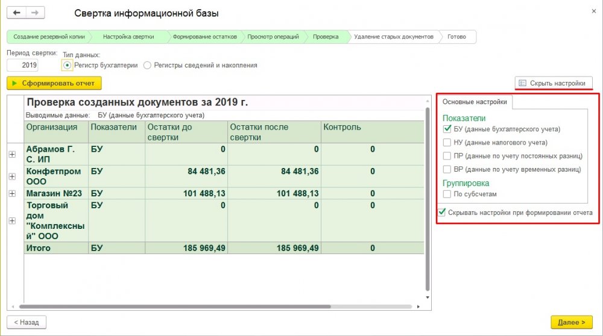Go back with the left arrow icon
603x336 pixels.
(16, 13)
